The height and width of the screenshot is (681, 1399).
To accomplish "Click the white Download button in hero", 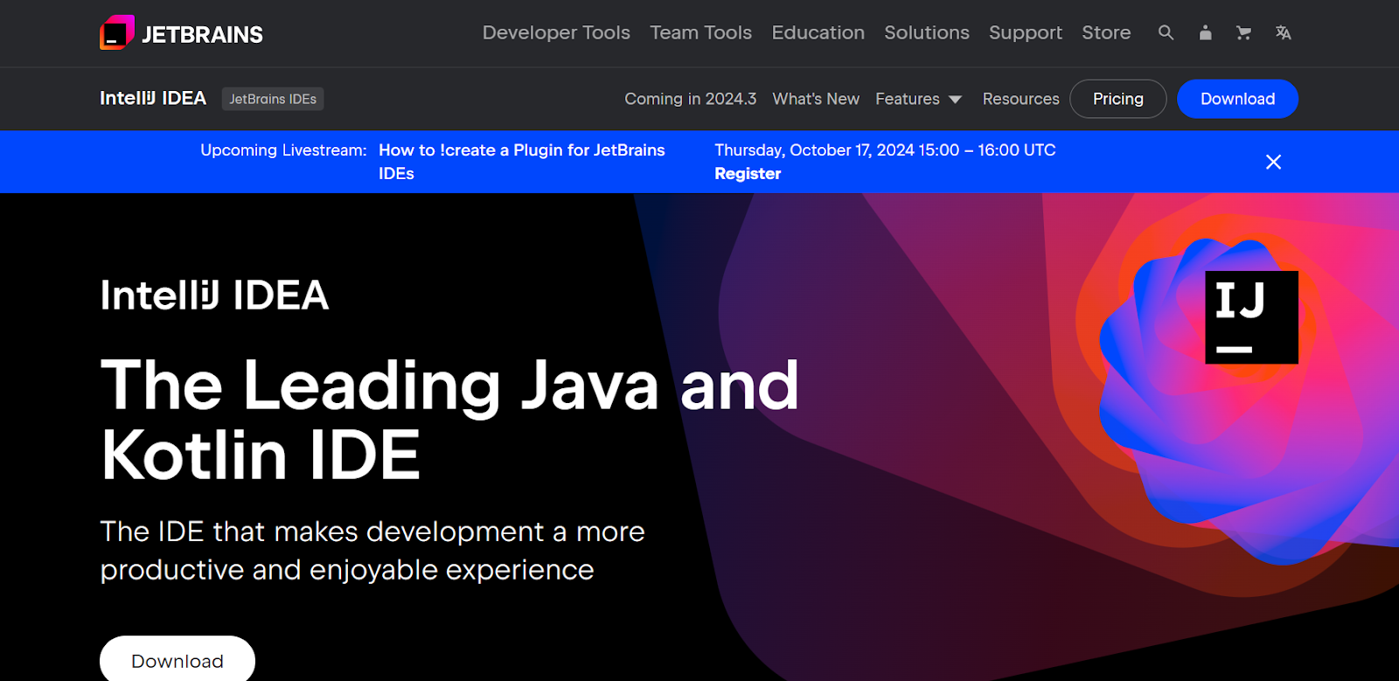I will [x=177, y=660].
